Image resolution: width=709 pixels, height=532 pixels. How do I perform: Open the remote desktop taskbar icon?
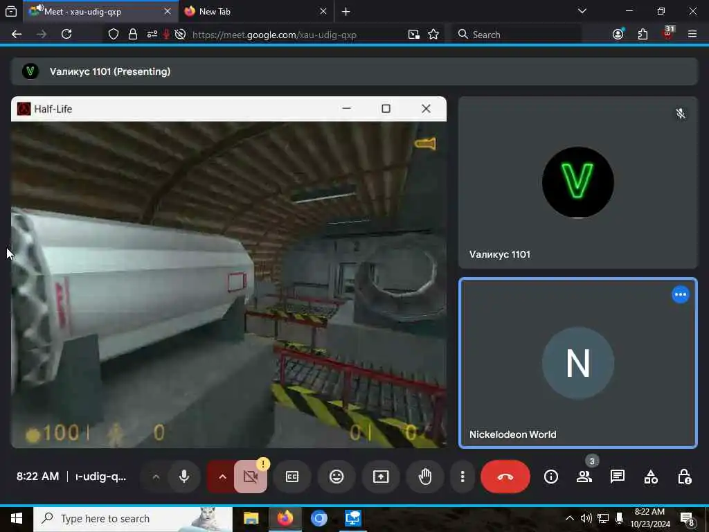click(352, 519)
